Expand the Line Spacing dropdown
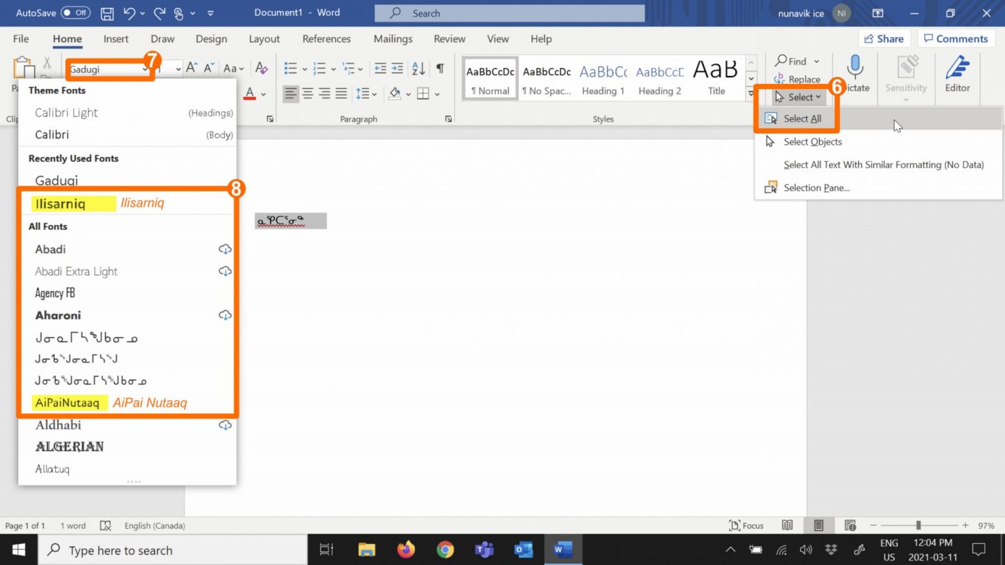 pos(366,94)
